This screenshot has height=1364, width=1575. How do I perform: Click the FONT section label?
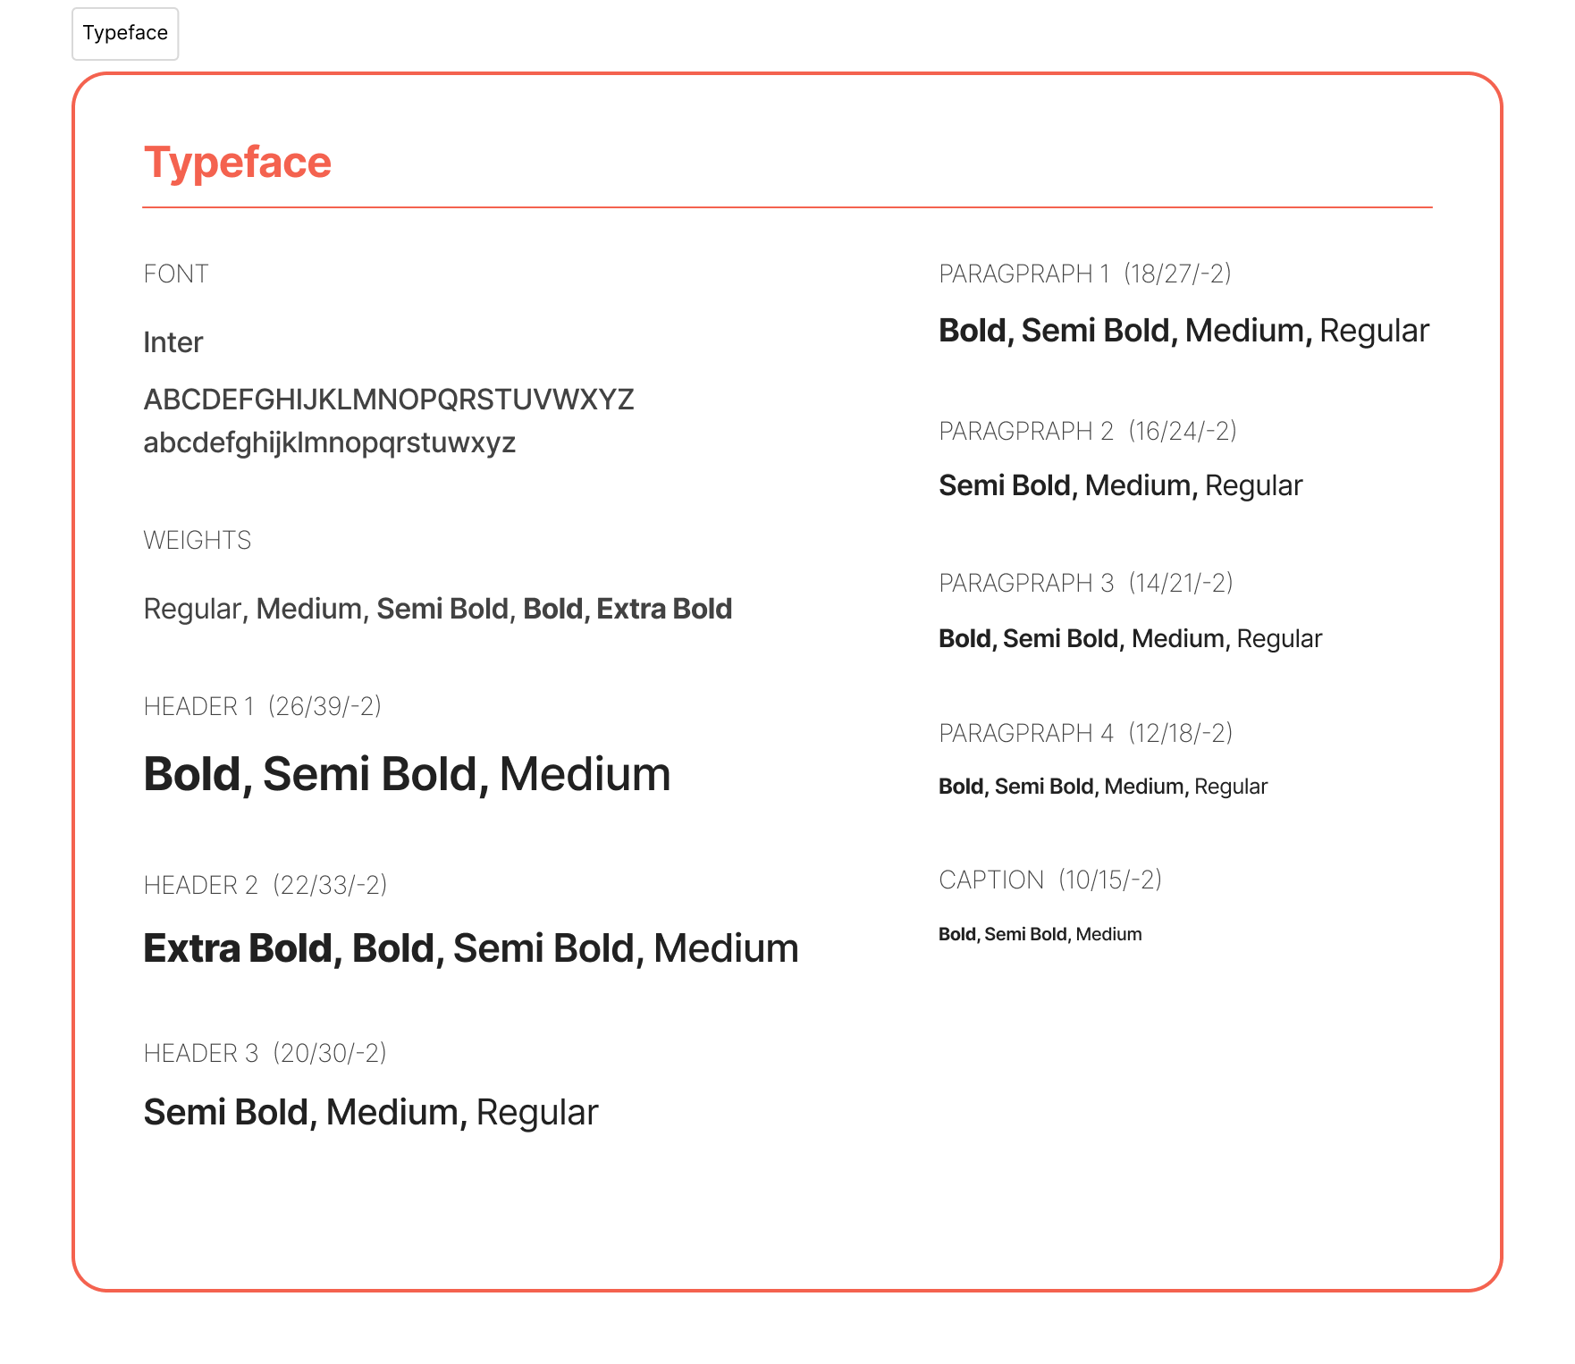176,274
